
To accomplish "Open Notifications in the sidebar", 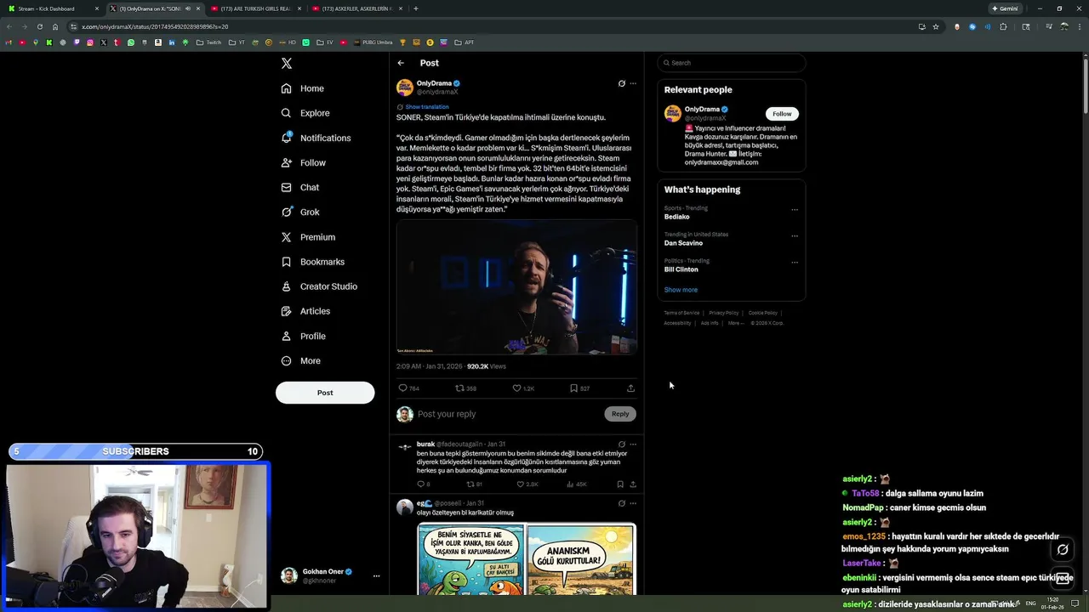I will tap(316, 138).
